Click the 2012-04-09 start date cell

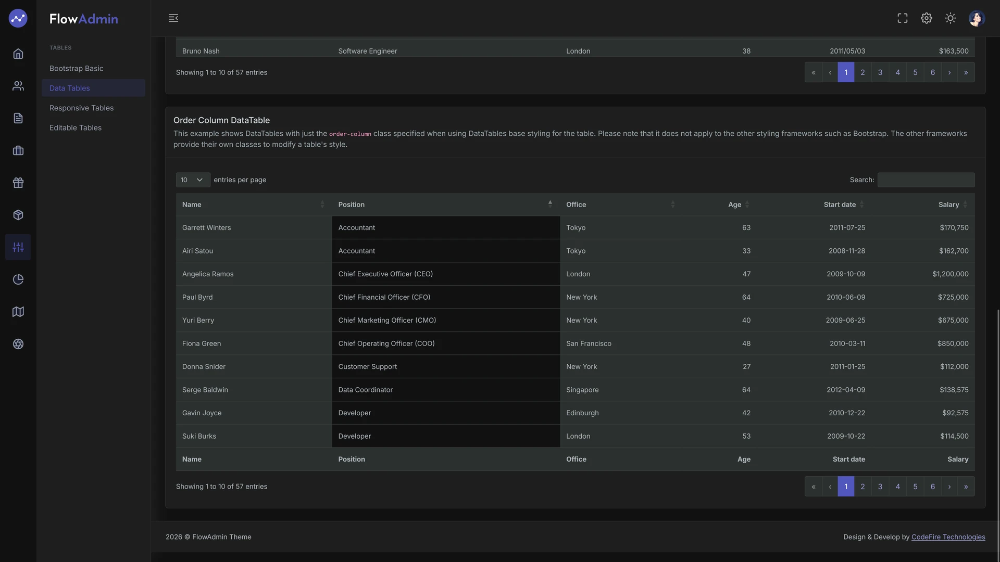click(x=814, y=390)
